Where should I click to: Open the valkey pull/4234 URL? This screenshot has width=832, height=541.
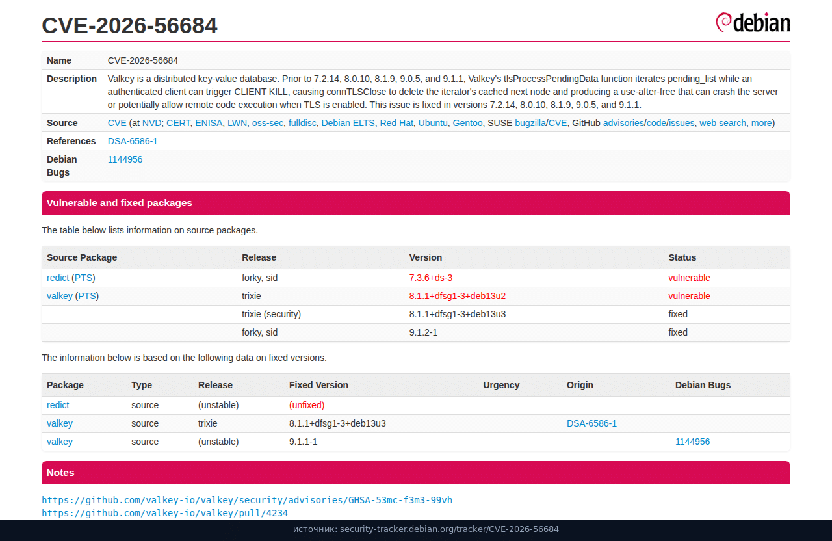point(164,513)
